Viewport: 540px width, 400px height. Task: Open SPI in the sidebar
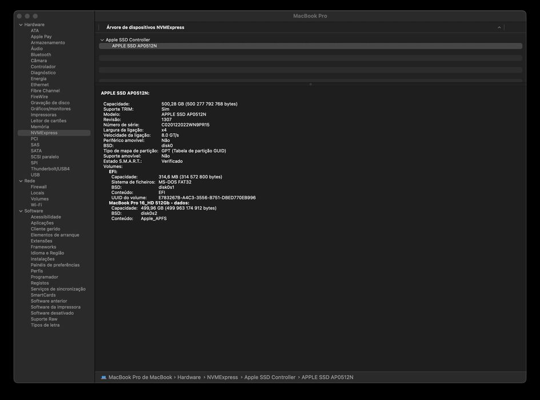(x=34, y=163)
